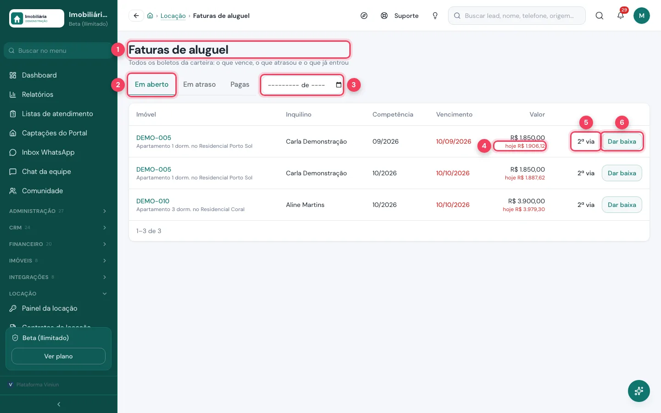Open the user avatar M menu
661x413 pixels.
pos(642,16)
